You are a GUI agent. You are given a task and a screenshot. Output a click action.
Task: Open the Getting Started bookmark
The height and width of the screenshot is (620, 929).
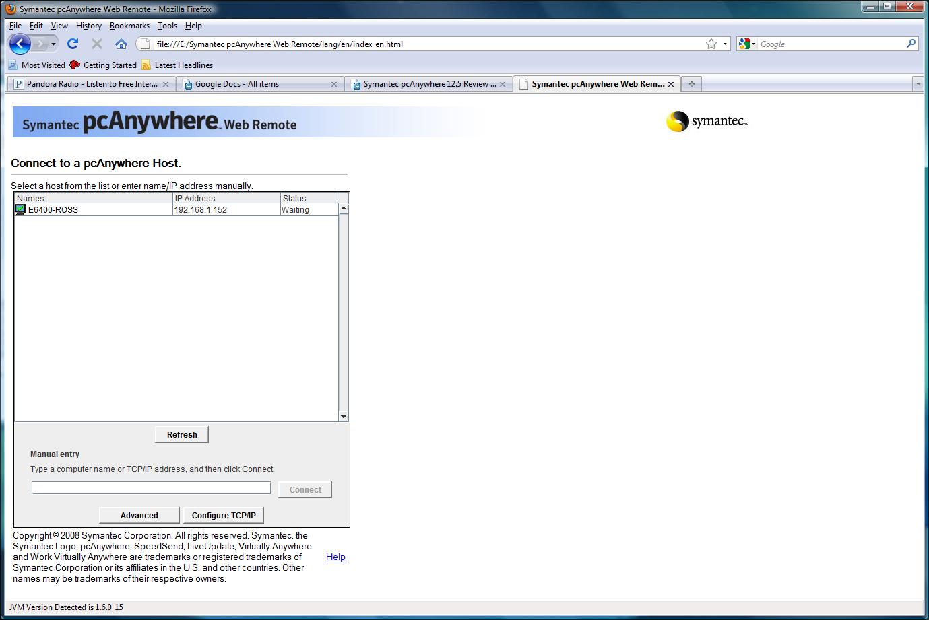click(x=103, y=65)
